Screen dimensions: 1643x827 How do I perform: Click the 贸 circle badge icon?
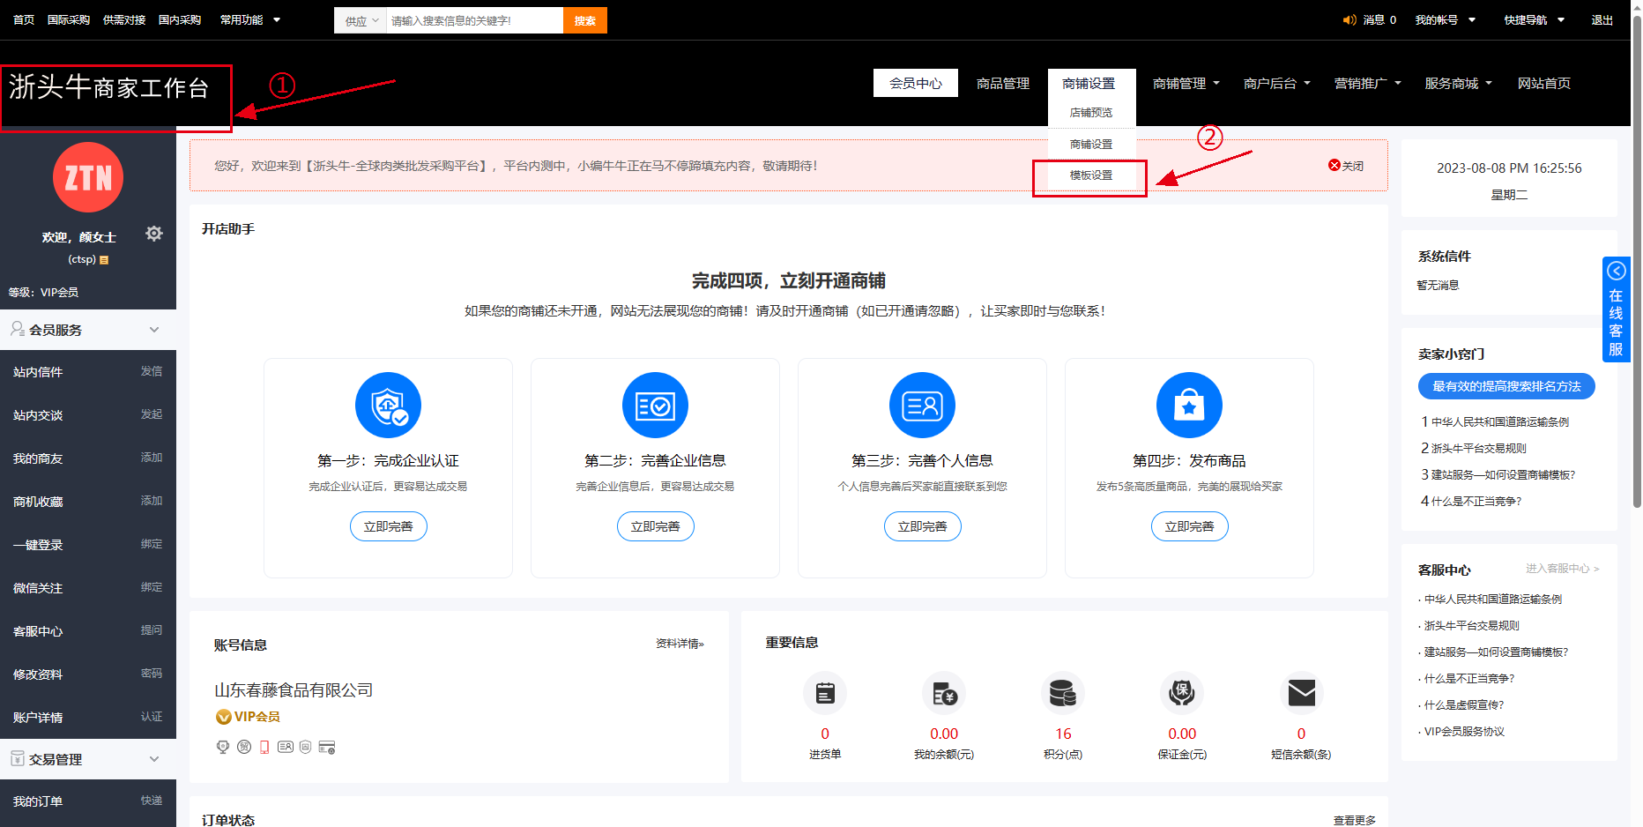[244, 747]
